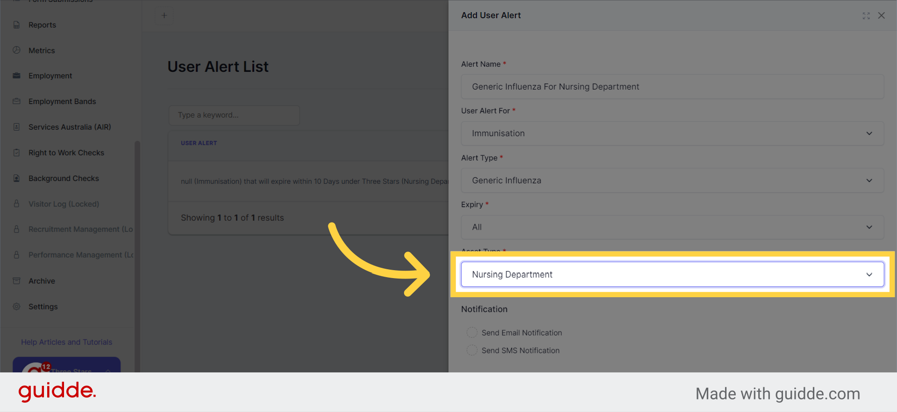Open the Reports sidebar icon

click(x=16, y=25)
